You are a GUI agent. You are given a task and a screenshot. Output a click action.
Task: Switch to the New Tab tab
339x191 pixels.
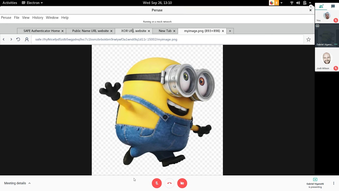pyautogui.click(x=165, y=31)
